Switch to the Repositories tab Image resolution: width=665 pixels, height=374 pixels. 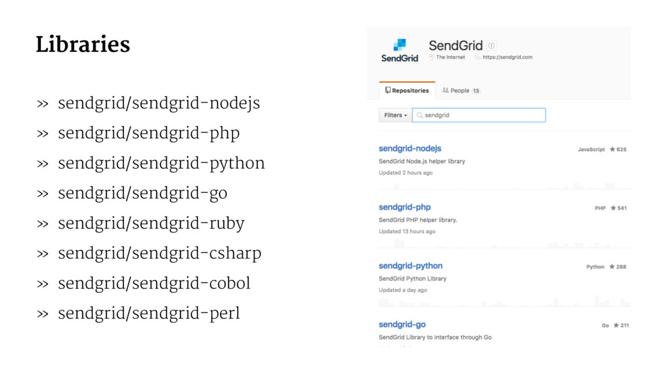click(x=407, y=90)
